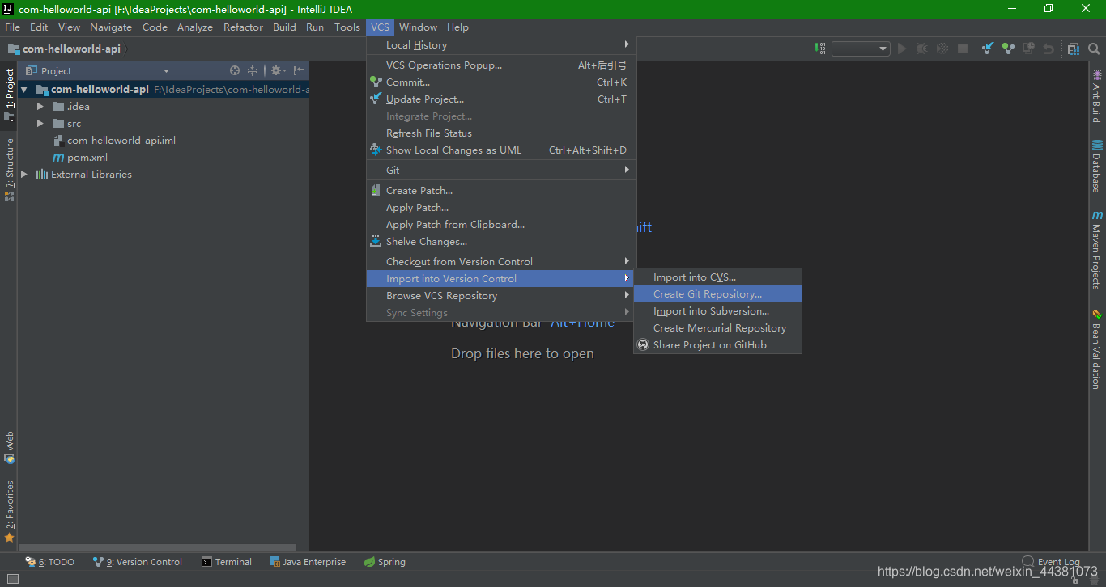
Task: Choose Shelve Changes... in VCS menu
Action: click(502, 242)
